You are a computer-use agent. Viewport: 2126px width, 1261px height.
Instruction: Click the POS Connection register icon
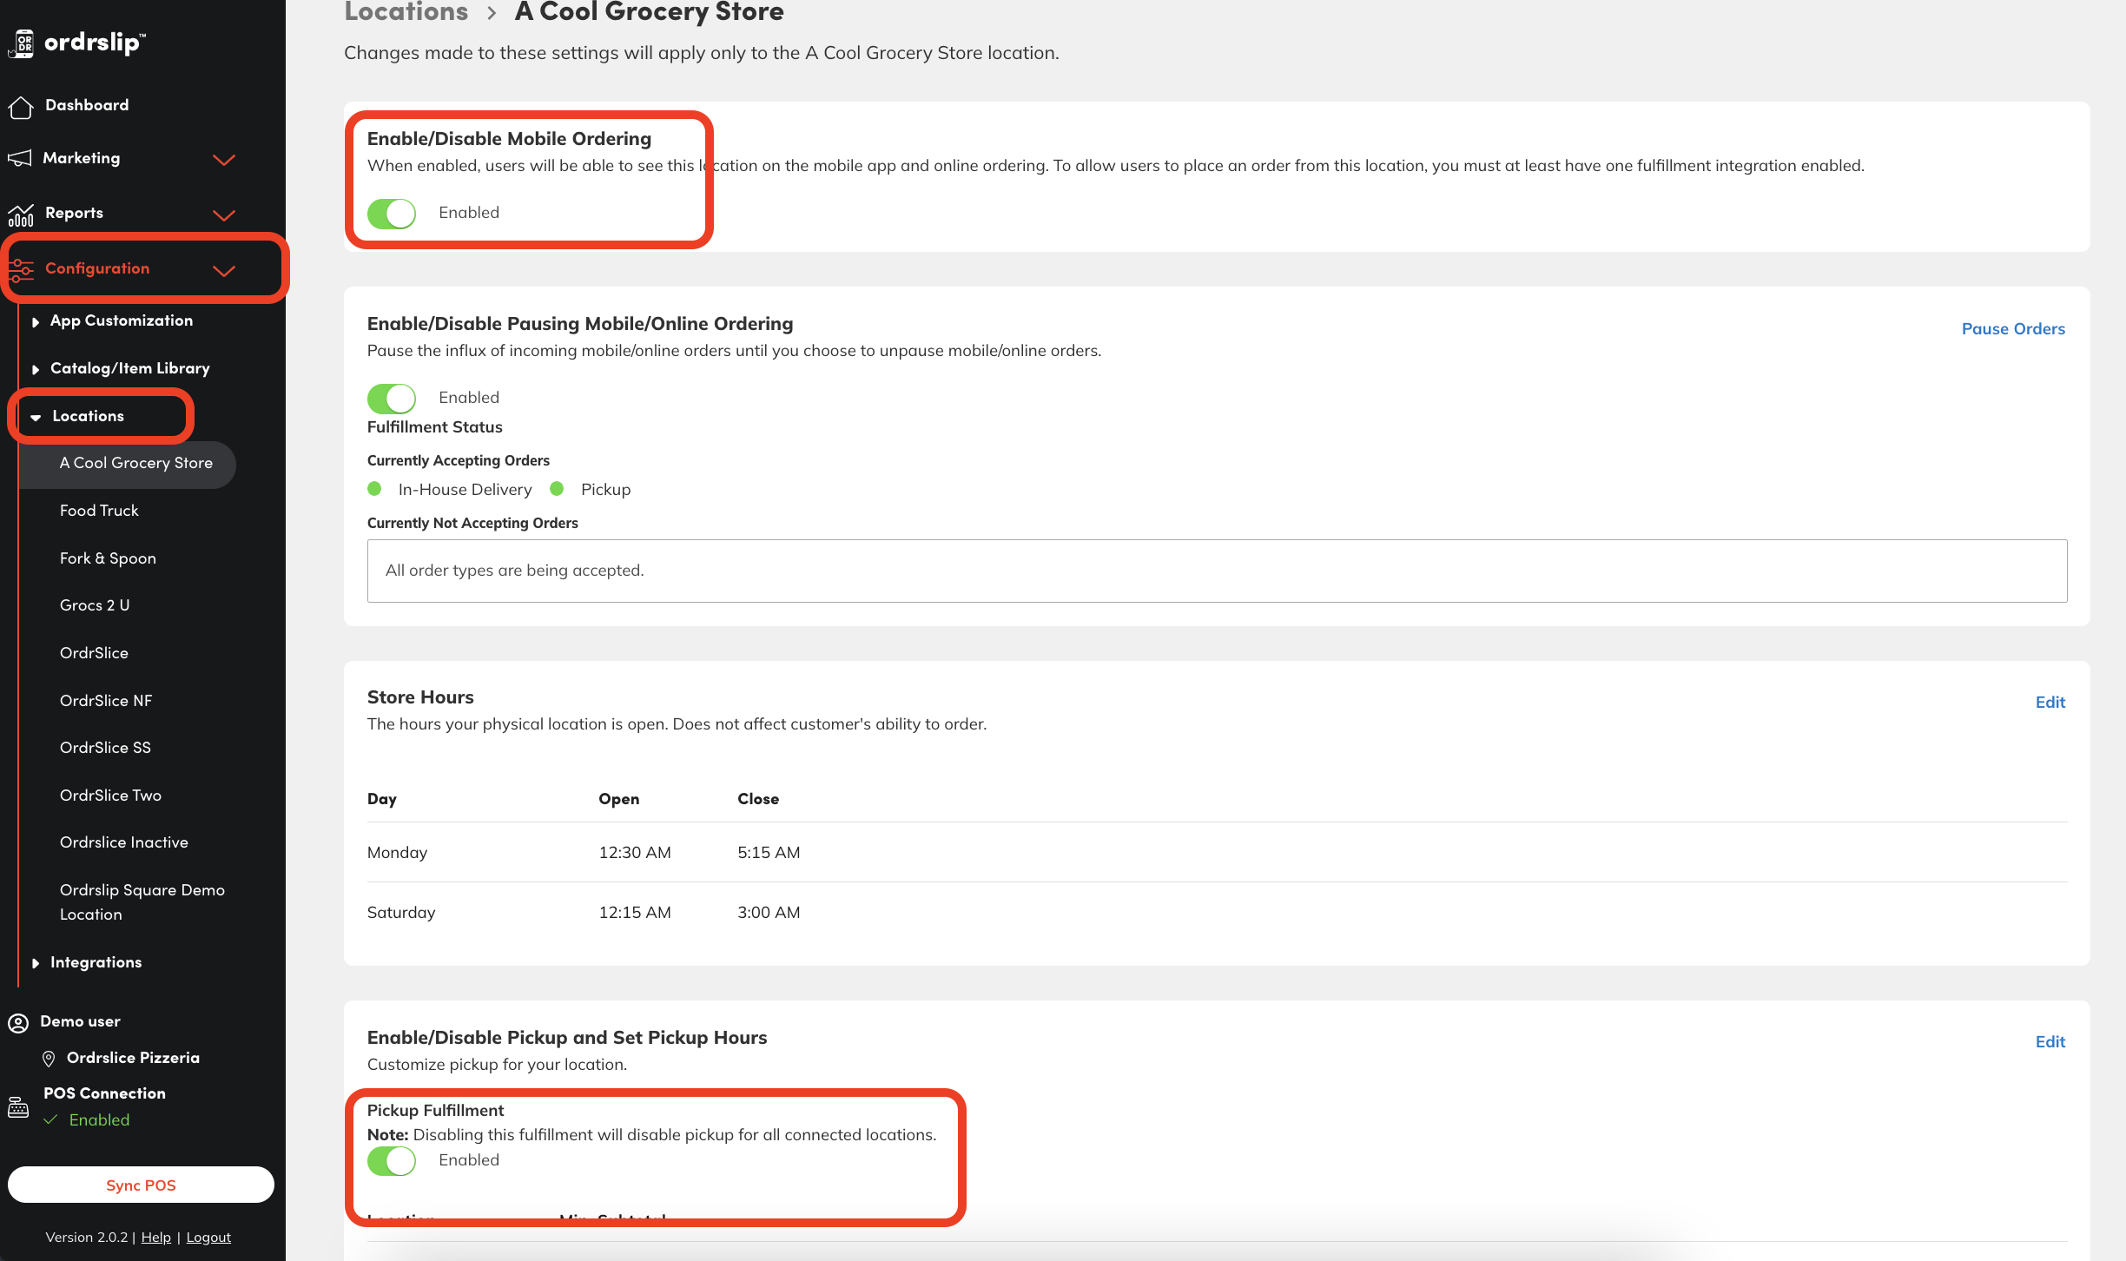coord(18,1107)
